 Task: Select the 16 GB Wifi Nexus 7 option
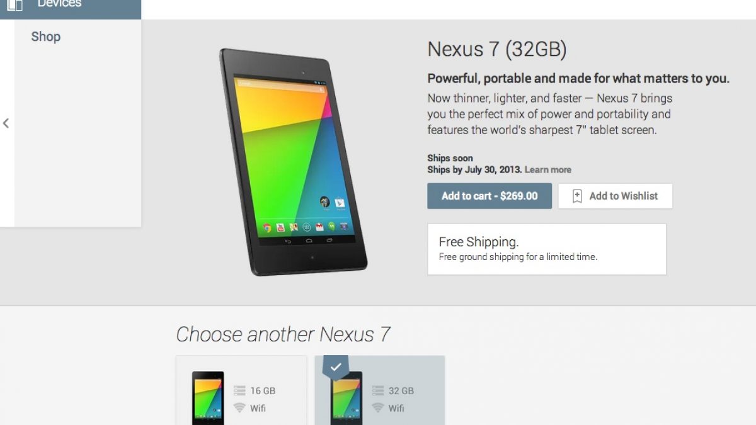coord(241,390)
